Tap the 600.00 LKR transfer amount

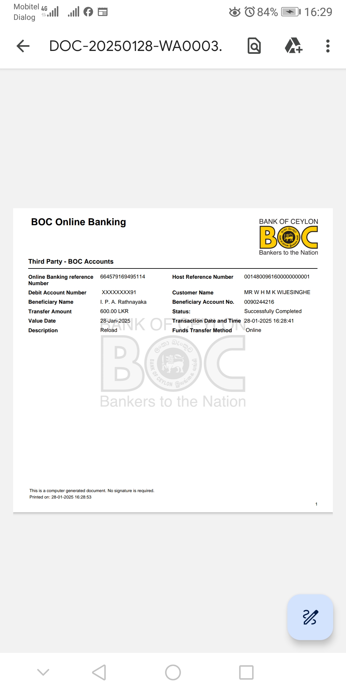[x=114, y=311]
